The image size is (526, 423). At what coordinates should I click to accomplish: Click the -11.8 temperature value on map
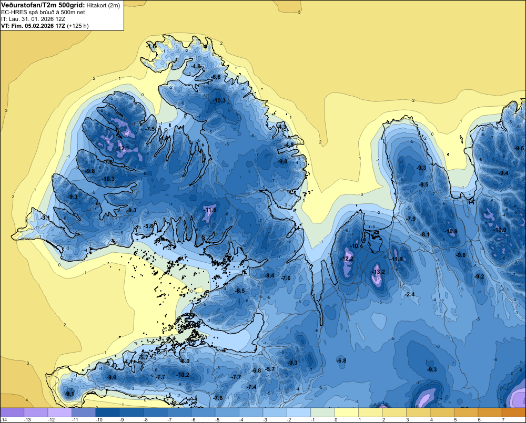tap(396, 260)
